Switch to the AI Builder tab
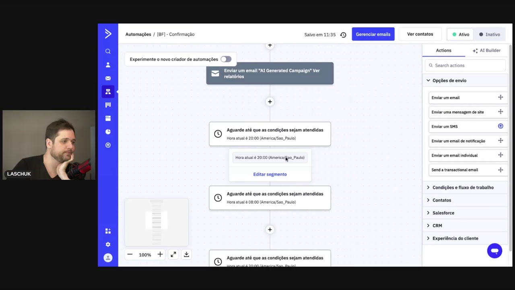Image resolution: width=515 pixels, height=290 pixels. [x=486, y=50]
